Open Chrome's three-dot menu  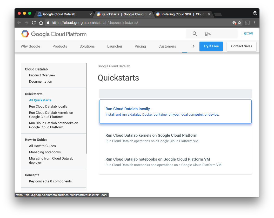coord(255,23)
